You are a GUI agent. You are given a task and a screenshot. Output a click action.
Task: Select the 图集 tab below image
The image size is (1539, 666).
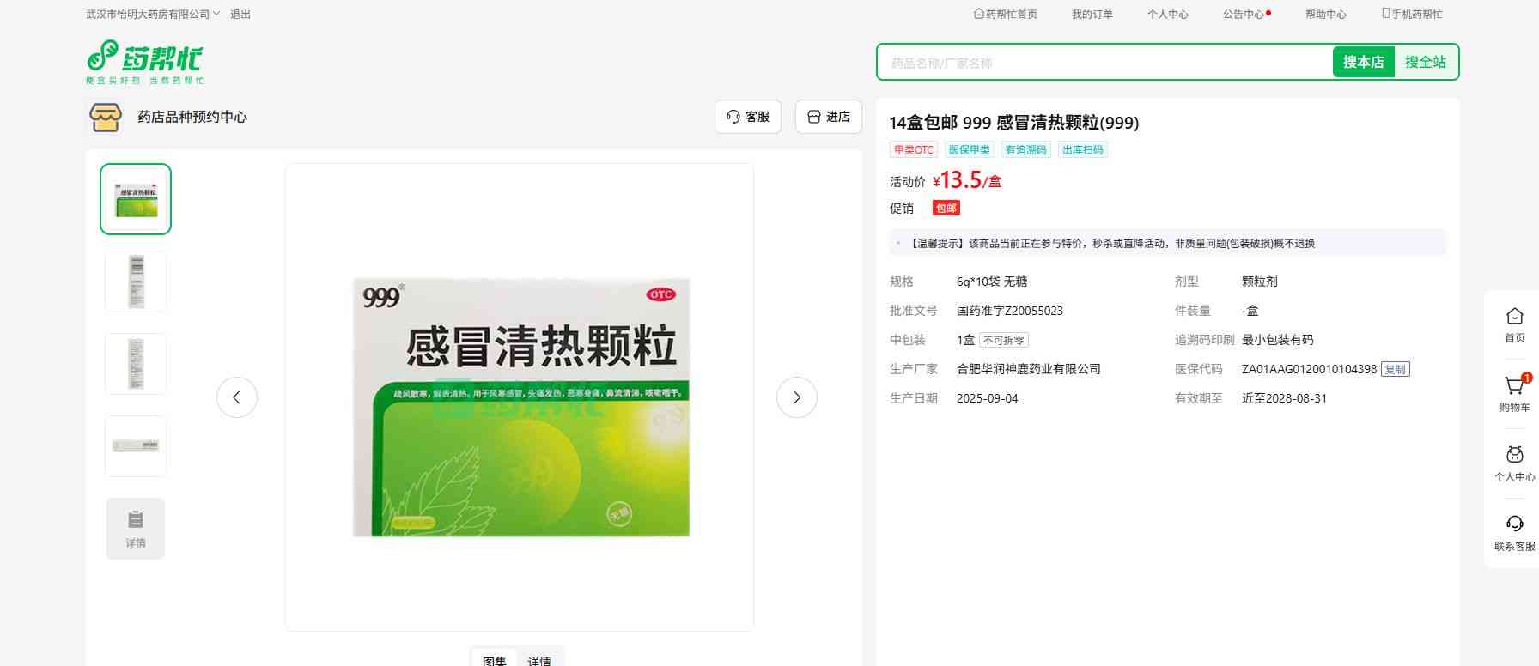point(495,660)
